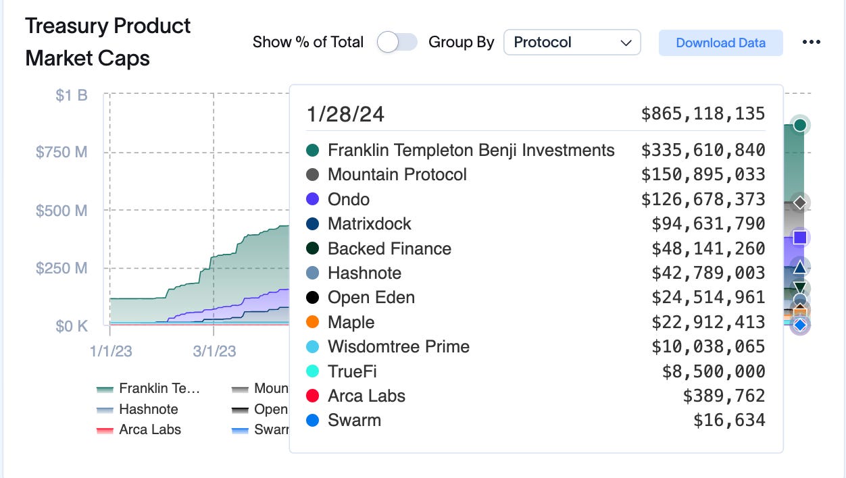Toggle the Show % of Total switch
Image resolution: width=846 pixels, height=478 pixels.
click(397, 42)
